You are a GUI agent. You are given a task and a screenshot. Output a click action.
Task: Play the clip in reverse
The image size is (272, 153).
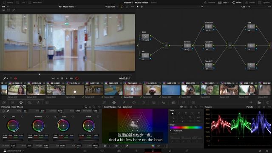58,78
